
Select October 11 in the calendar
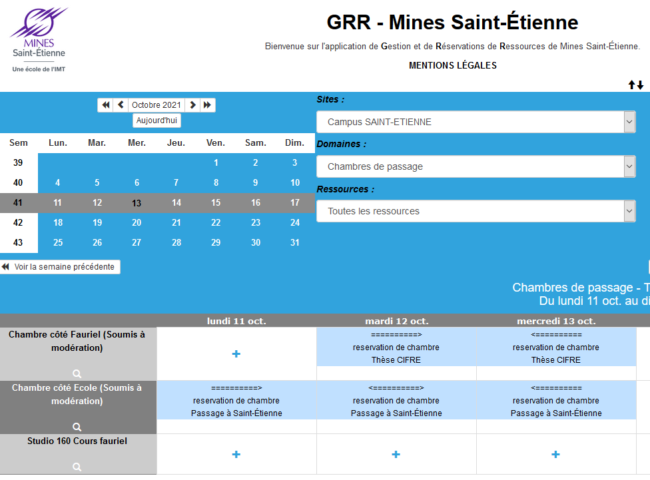pos(58,202)
